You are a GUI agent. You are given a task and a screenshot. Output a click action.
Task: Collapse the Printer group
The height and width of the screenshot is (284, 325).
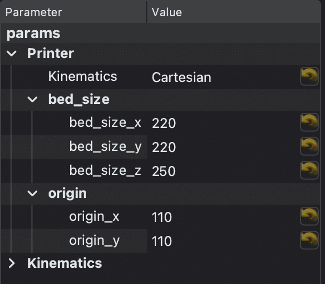(x=11, y=54)
